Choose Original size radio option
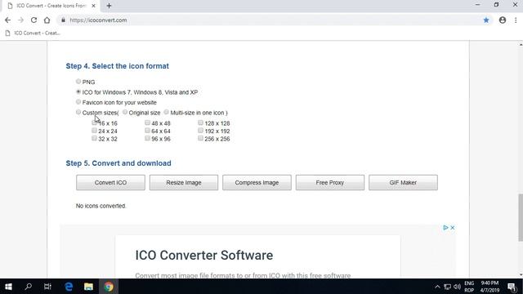Viewport: 523px width, 294px height. point(125,113)
